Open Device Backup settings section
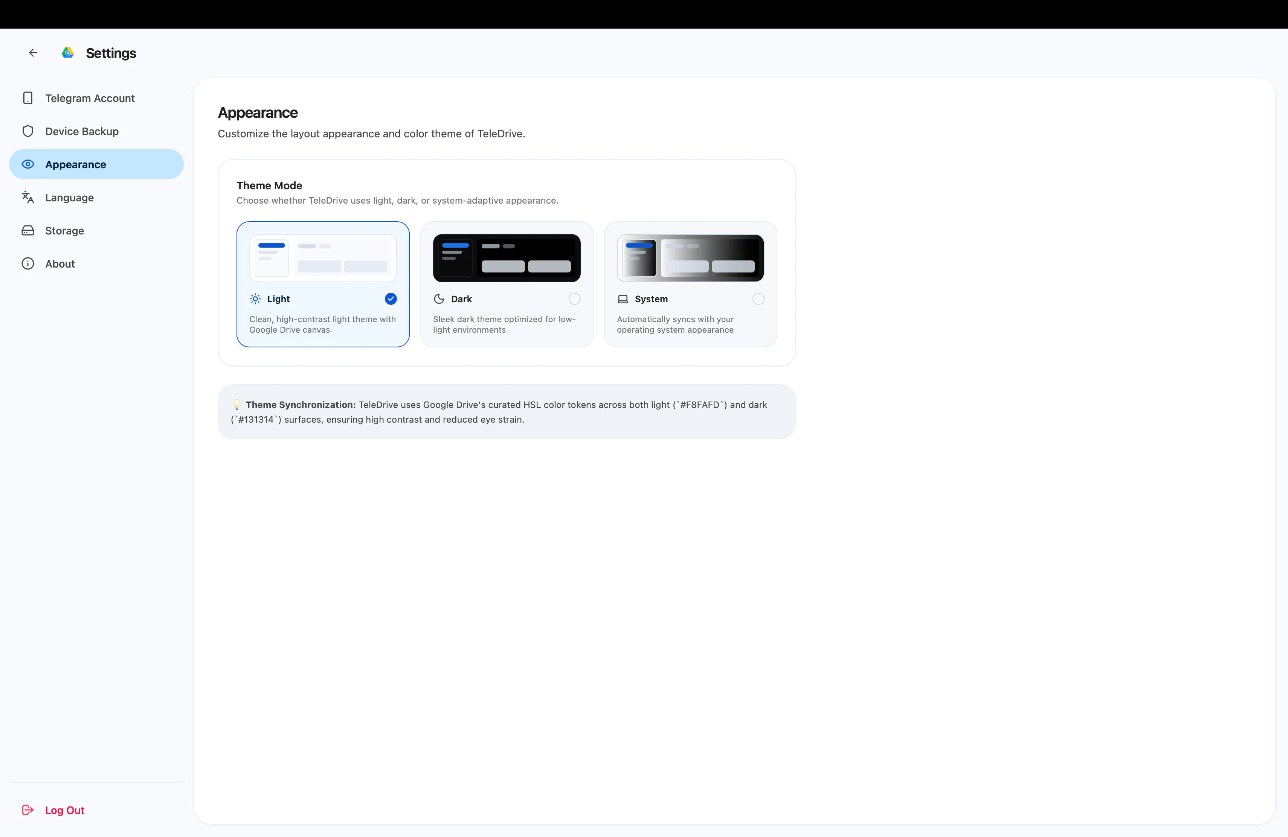The image size is (1288, 837). [96, 131]
